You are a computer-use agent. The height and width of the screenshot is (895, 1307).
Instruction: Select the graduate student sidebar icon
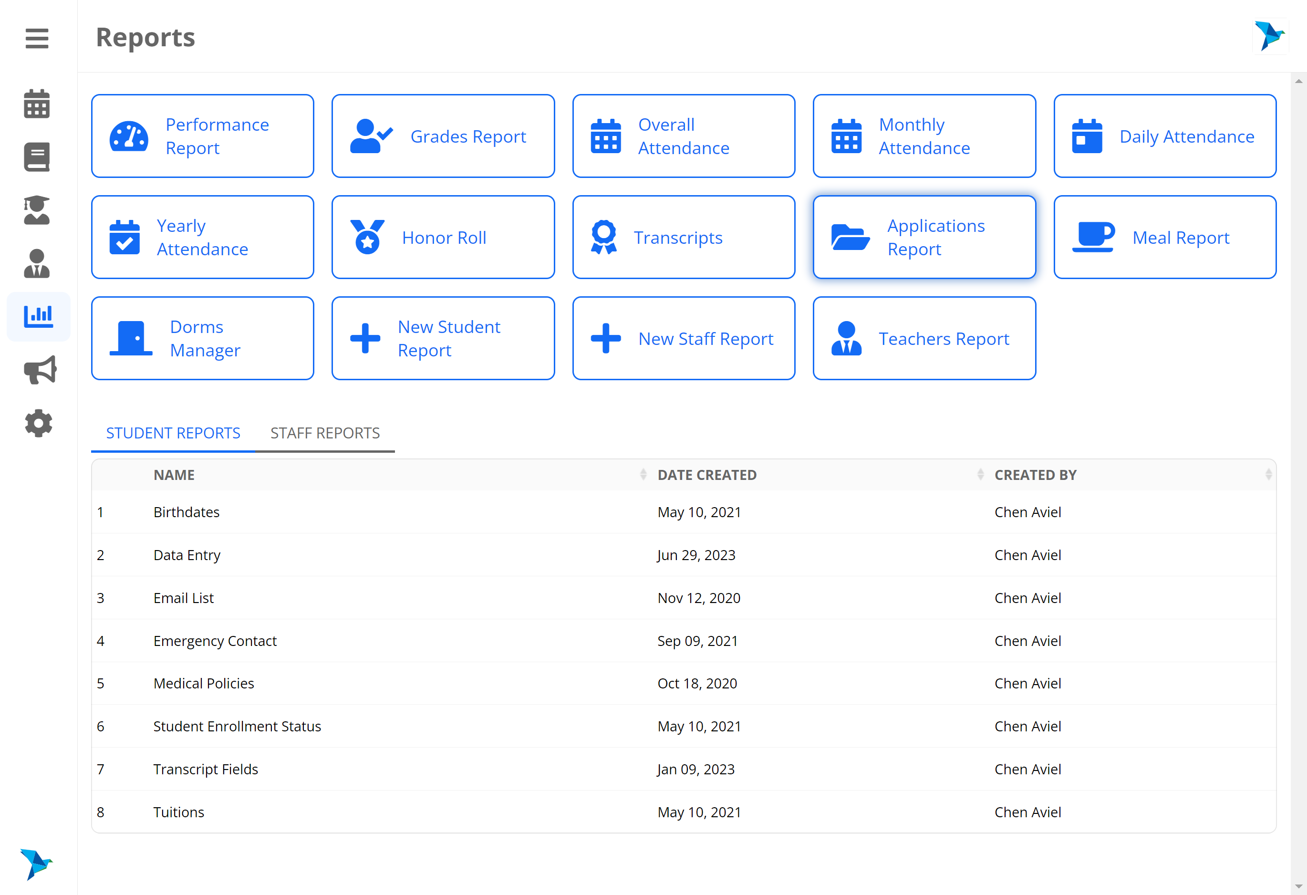37,210
